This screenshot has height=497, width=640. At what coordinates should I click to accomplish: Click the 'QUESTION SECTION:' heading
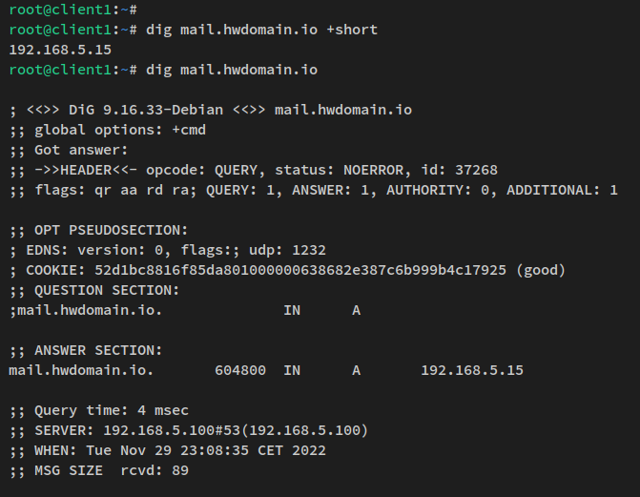(x=107, y=290)
